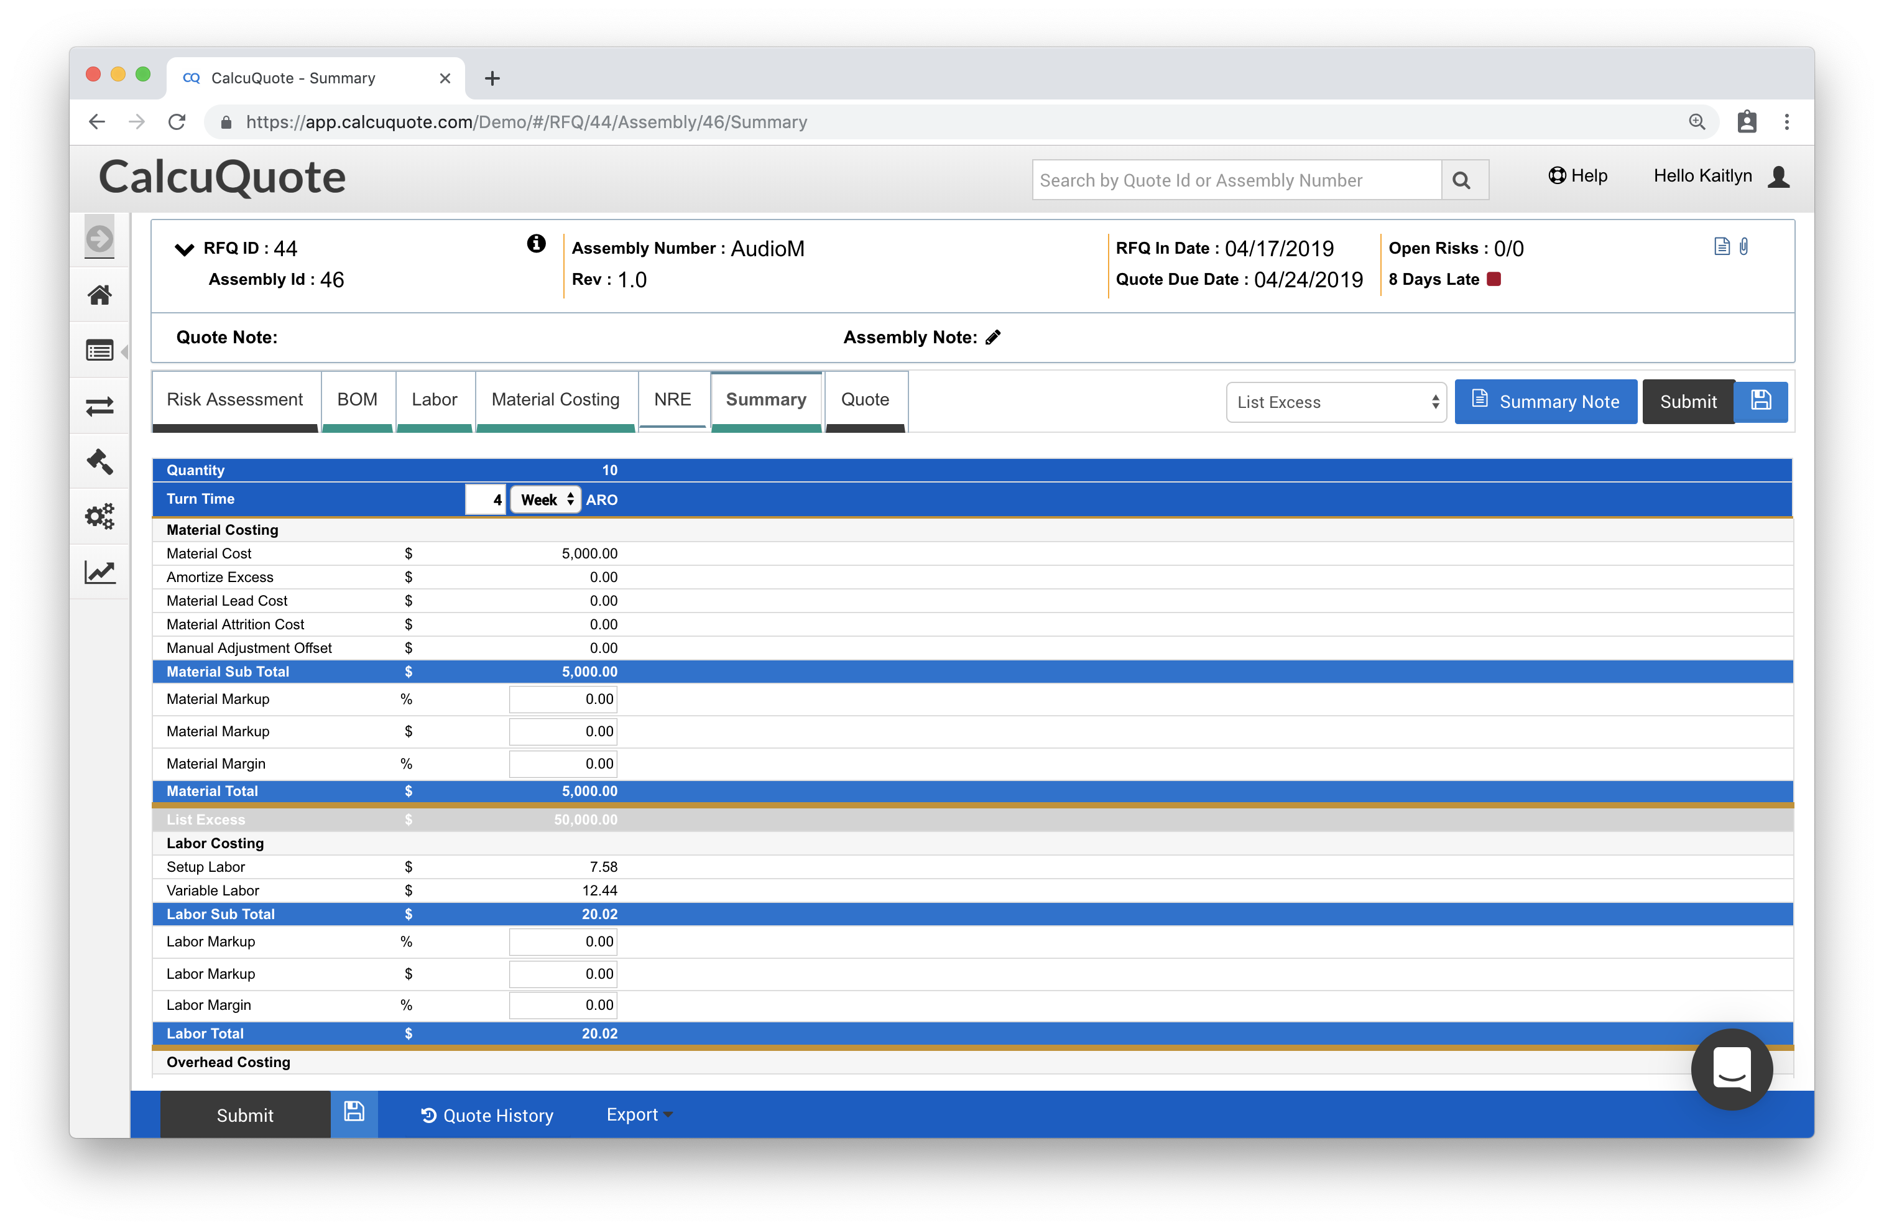Screen dimensions: 1884x1230
Task: Click the browser zoom magnifier icon
Action: (x=1696, y=122)
